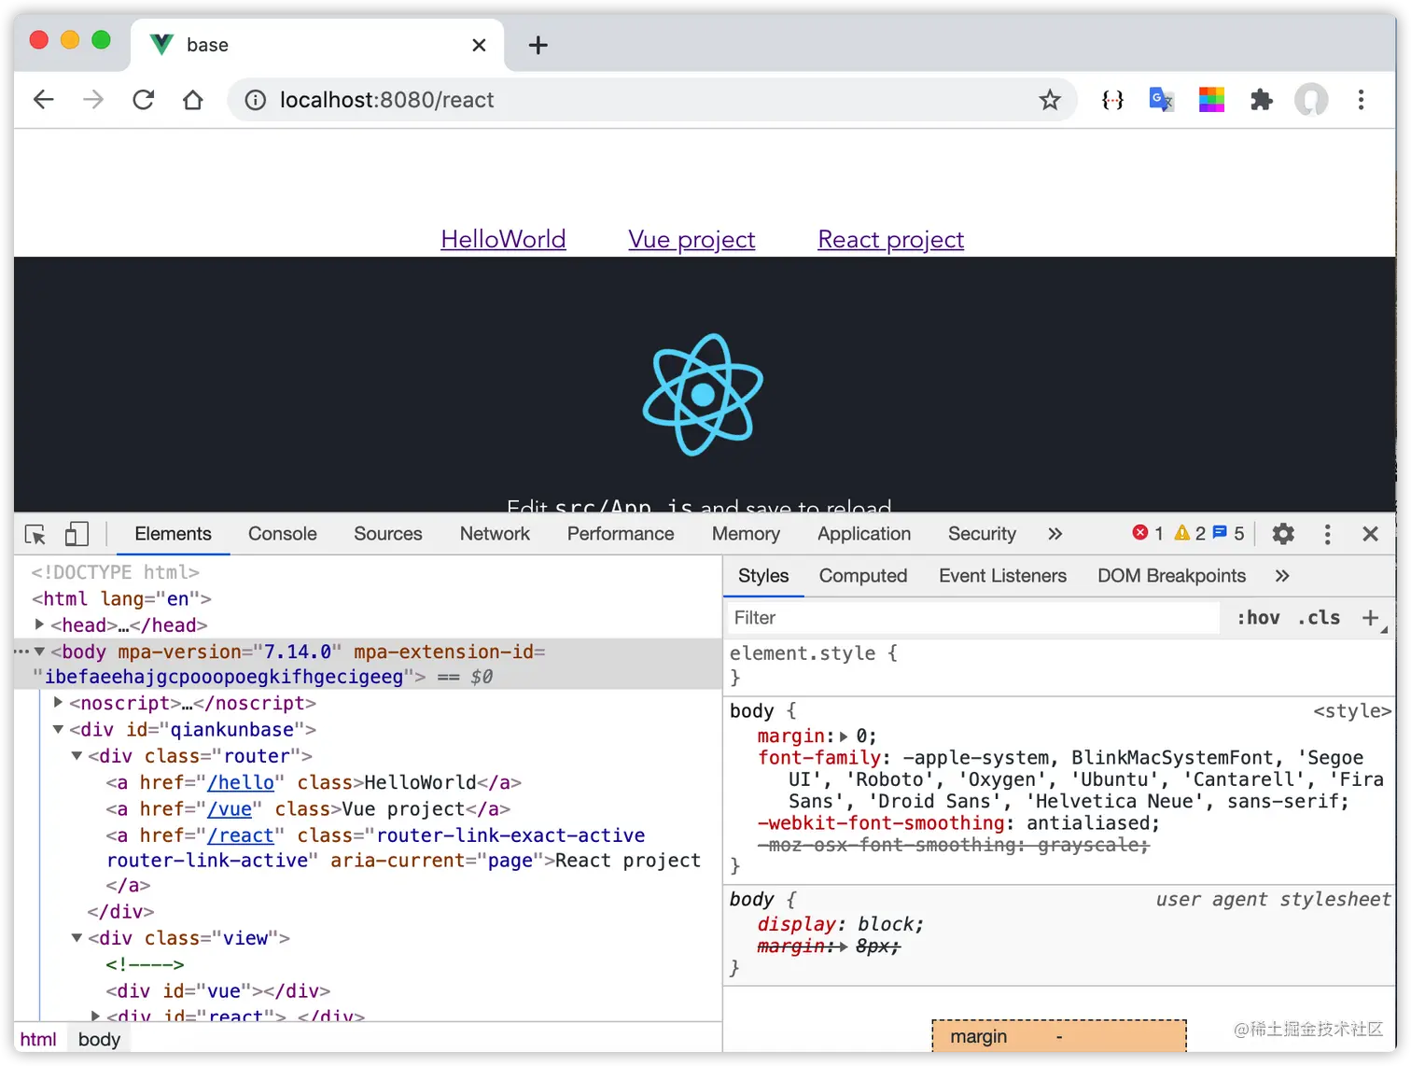Viewport: 1411px width, 1066px height.
Task: Close the DevTools panel
Action: pos(1370,534)
